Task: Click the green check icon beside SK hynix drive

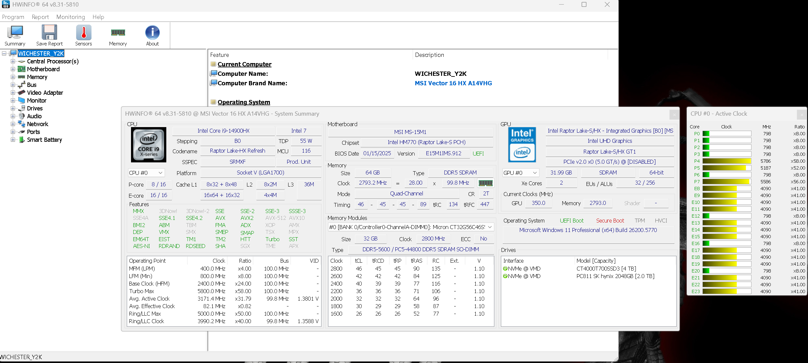Action: click(x=505, y=276)
